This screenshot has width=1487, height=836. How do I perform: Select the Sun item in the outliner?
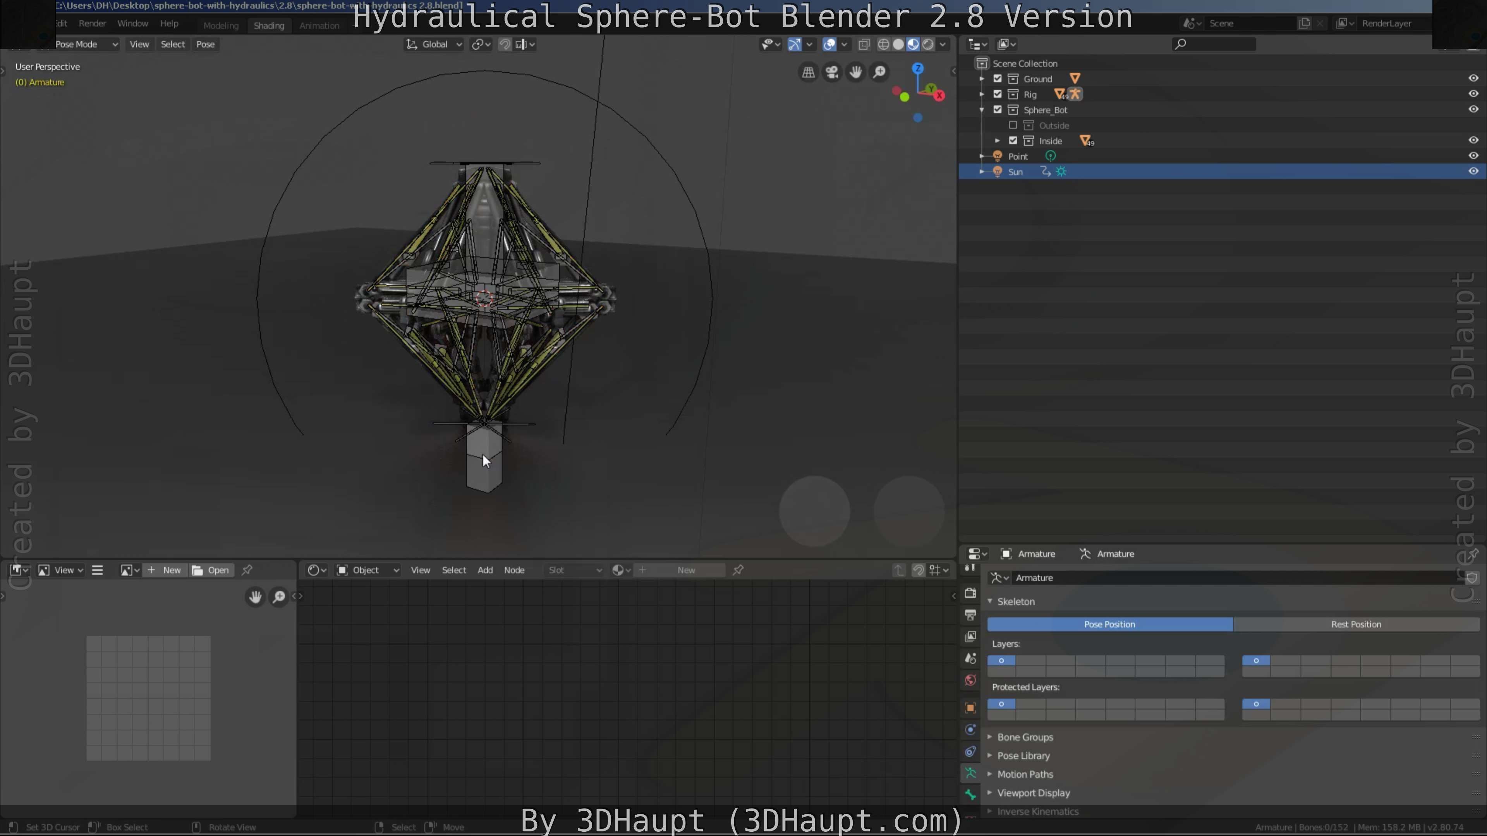click(1015, 172)
